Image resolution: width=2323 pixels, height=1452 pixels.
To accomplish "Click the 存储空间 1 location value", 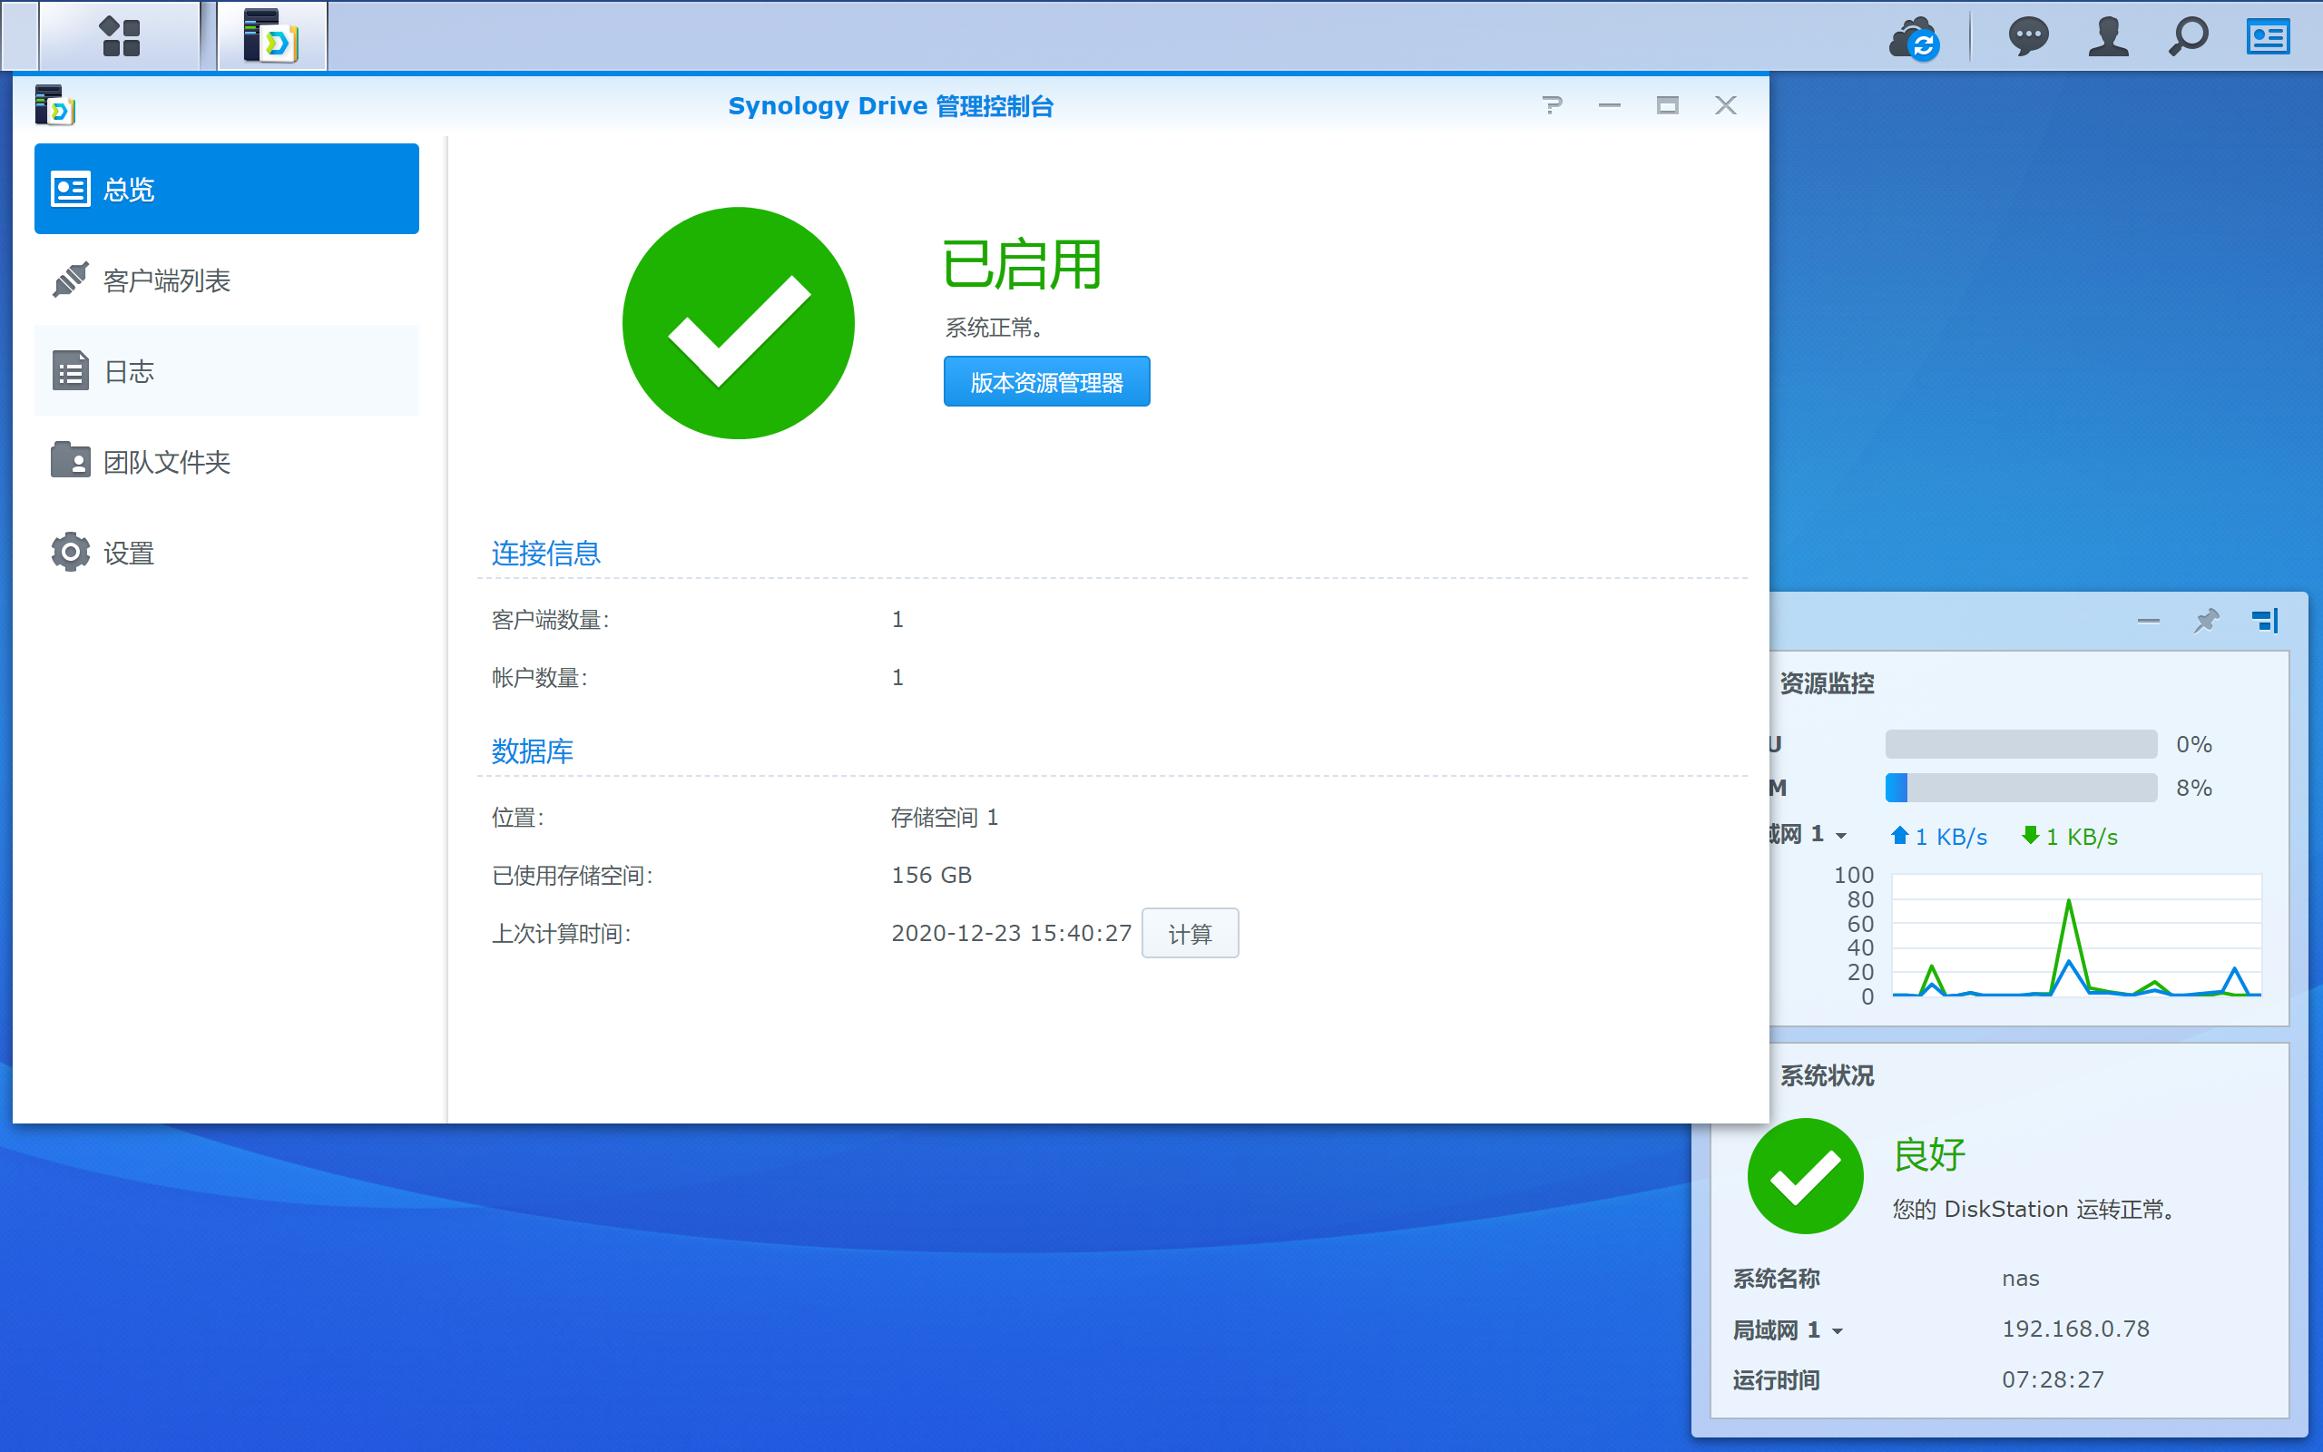I will pos(945,818).
